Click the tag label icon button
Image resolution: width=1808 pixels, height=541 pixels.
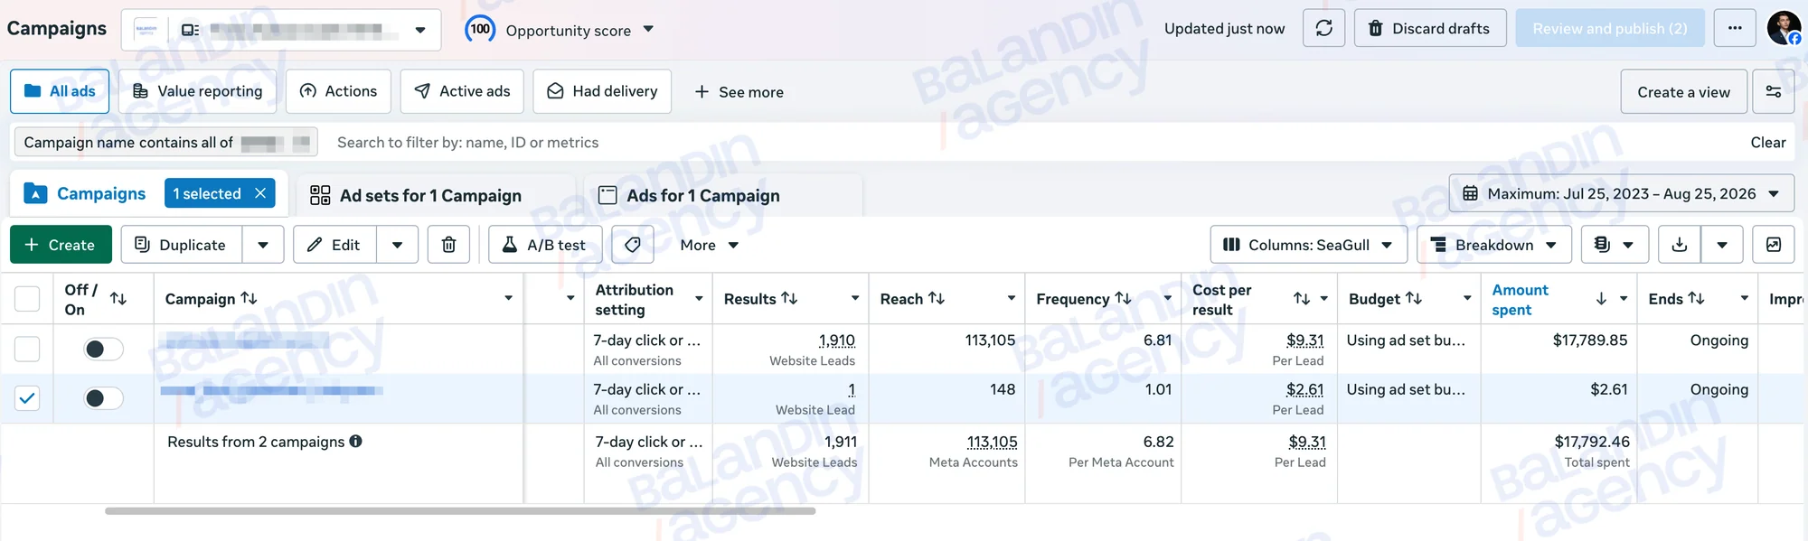coord(633,245)
